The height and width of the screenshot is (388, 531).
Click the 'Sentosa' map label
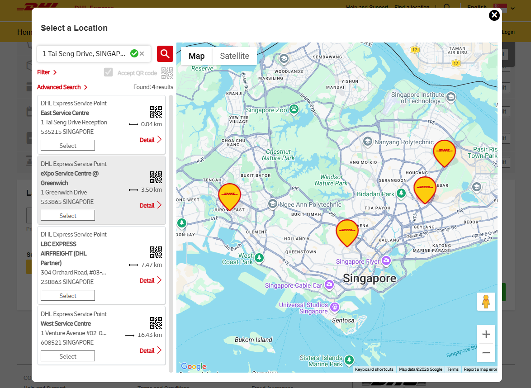tap(343, 320)
